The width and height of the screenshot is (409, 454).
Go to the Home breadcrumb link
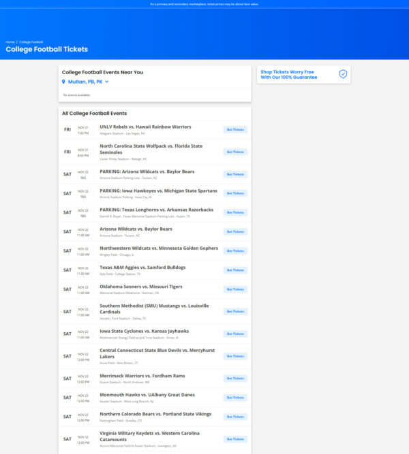pos(10,42)
